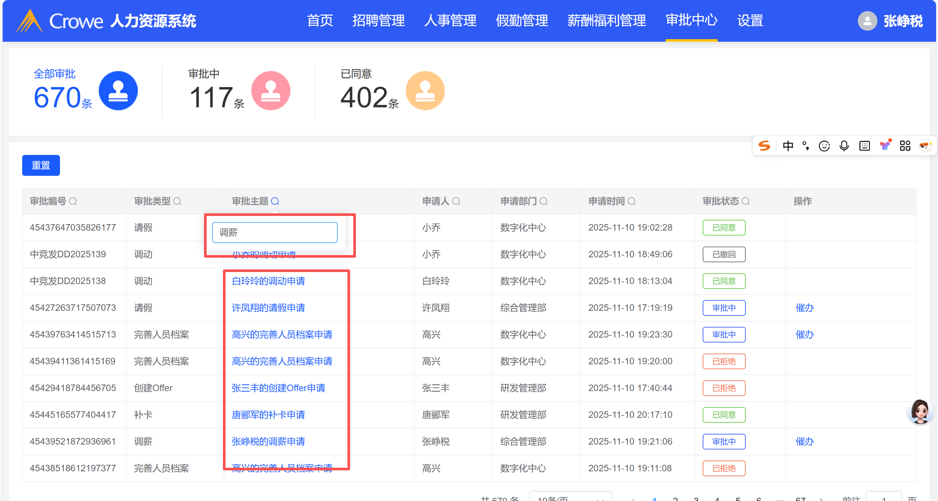
Task: Open the soft keyboard icon
Action: click(x=864, y=146)
